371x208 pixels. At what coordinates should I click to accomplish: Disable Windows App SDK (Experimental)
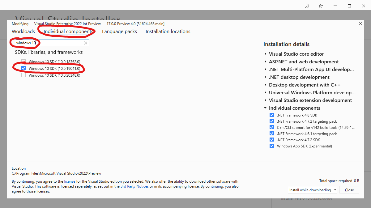[x=271, y=146]
